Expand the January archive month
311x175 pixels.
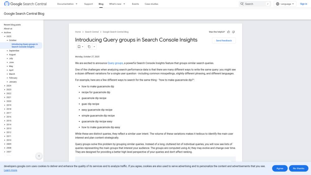pos(7,82)
